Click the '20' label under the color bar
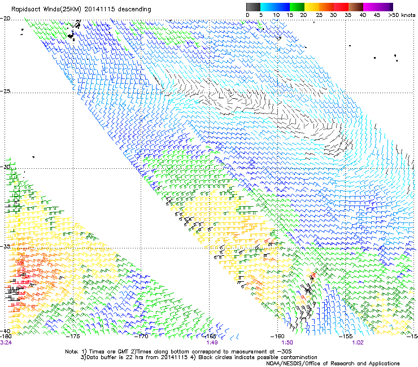Image resolution: width=418 pixels, height=367 pixels. point(303,15)
